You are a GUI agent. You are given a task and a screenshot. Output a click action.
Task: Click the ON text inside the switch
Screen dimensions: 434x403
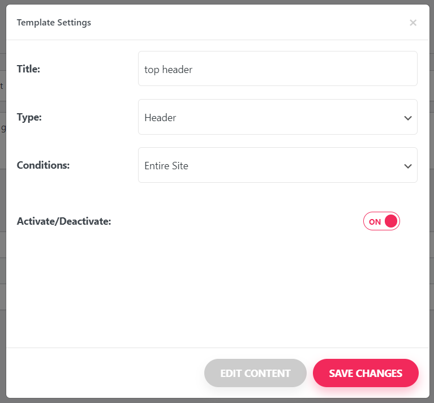375,222
